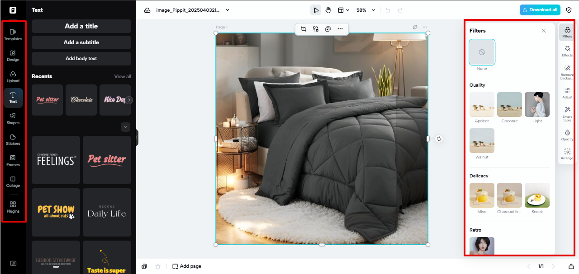This screenshot has width=579, height=274.
Task: Expand the text templates chevron dropdown
Action: pyautogui.click(x=126, y=127)
